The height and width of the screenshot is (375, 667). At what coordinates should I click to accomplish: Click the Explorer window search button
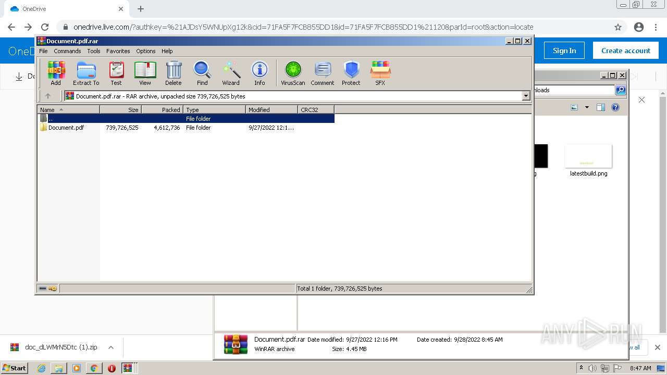click(620, 90)
